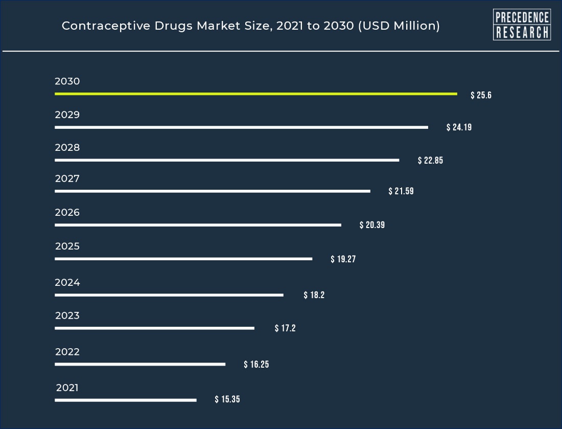Click the $ 25.6 value label

click(481, 95)
